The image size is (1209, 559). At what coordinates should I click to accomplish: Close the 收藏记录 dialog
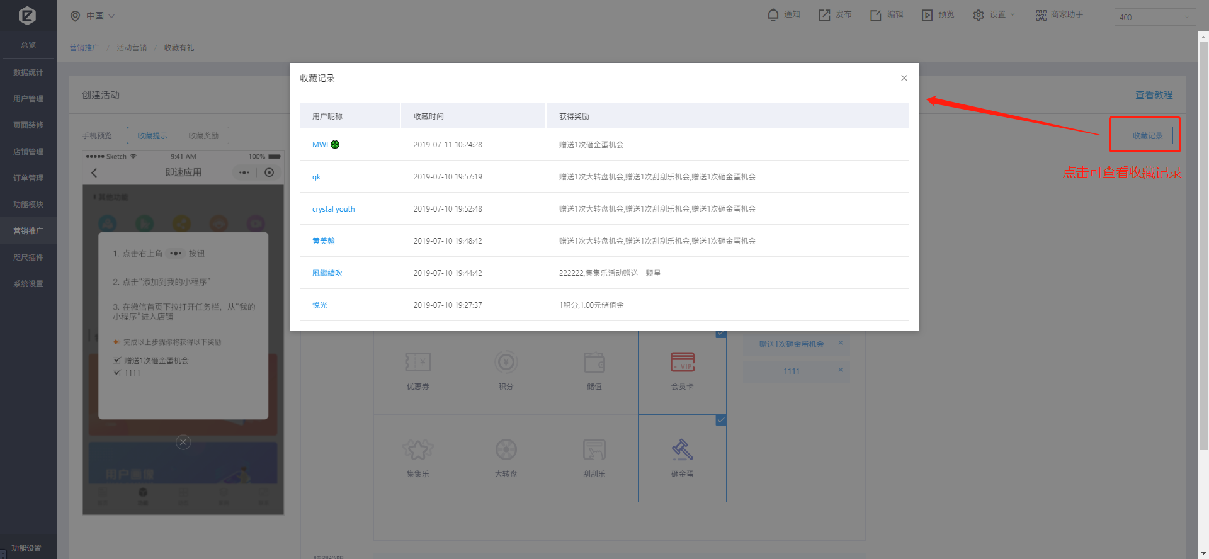point(904,78)
